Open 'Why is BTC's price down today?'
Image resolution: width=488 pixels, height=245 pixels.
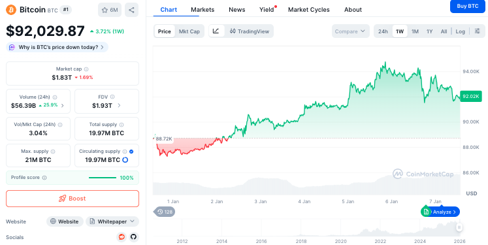[x=57, y=47]
